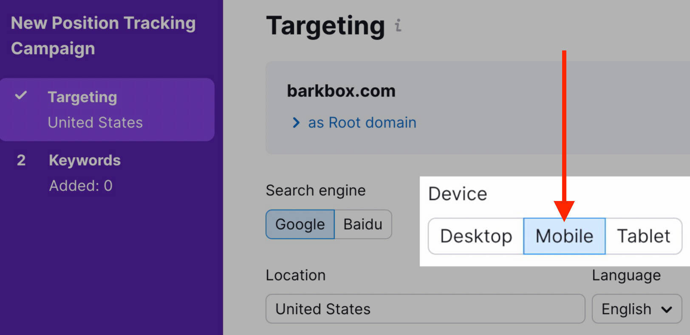This screenshot has width=690, height=335.
Task: Open 'as Root domain' link
Action: 362,123
